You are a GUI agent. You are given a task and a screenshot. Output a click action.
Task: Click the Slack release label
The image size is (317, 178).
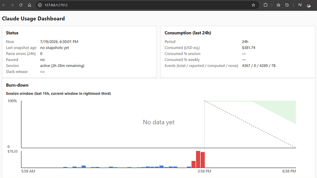17,72
